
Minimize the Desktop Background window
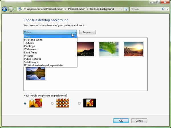click(152, 2)
